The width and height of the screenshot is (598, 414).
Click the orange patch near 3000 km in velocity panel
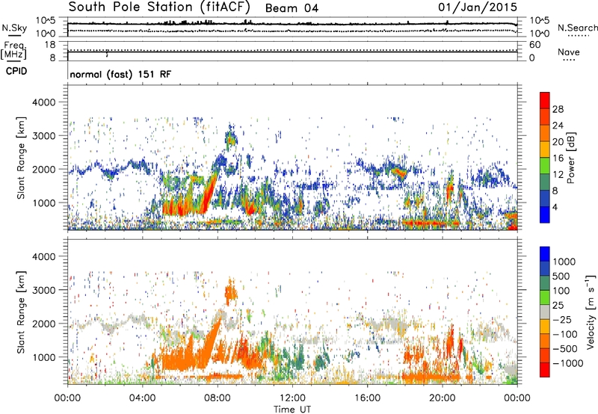(231, 293)
